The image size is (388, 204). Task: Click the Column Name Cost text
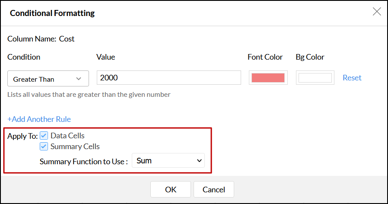[41, 39]
